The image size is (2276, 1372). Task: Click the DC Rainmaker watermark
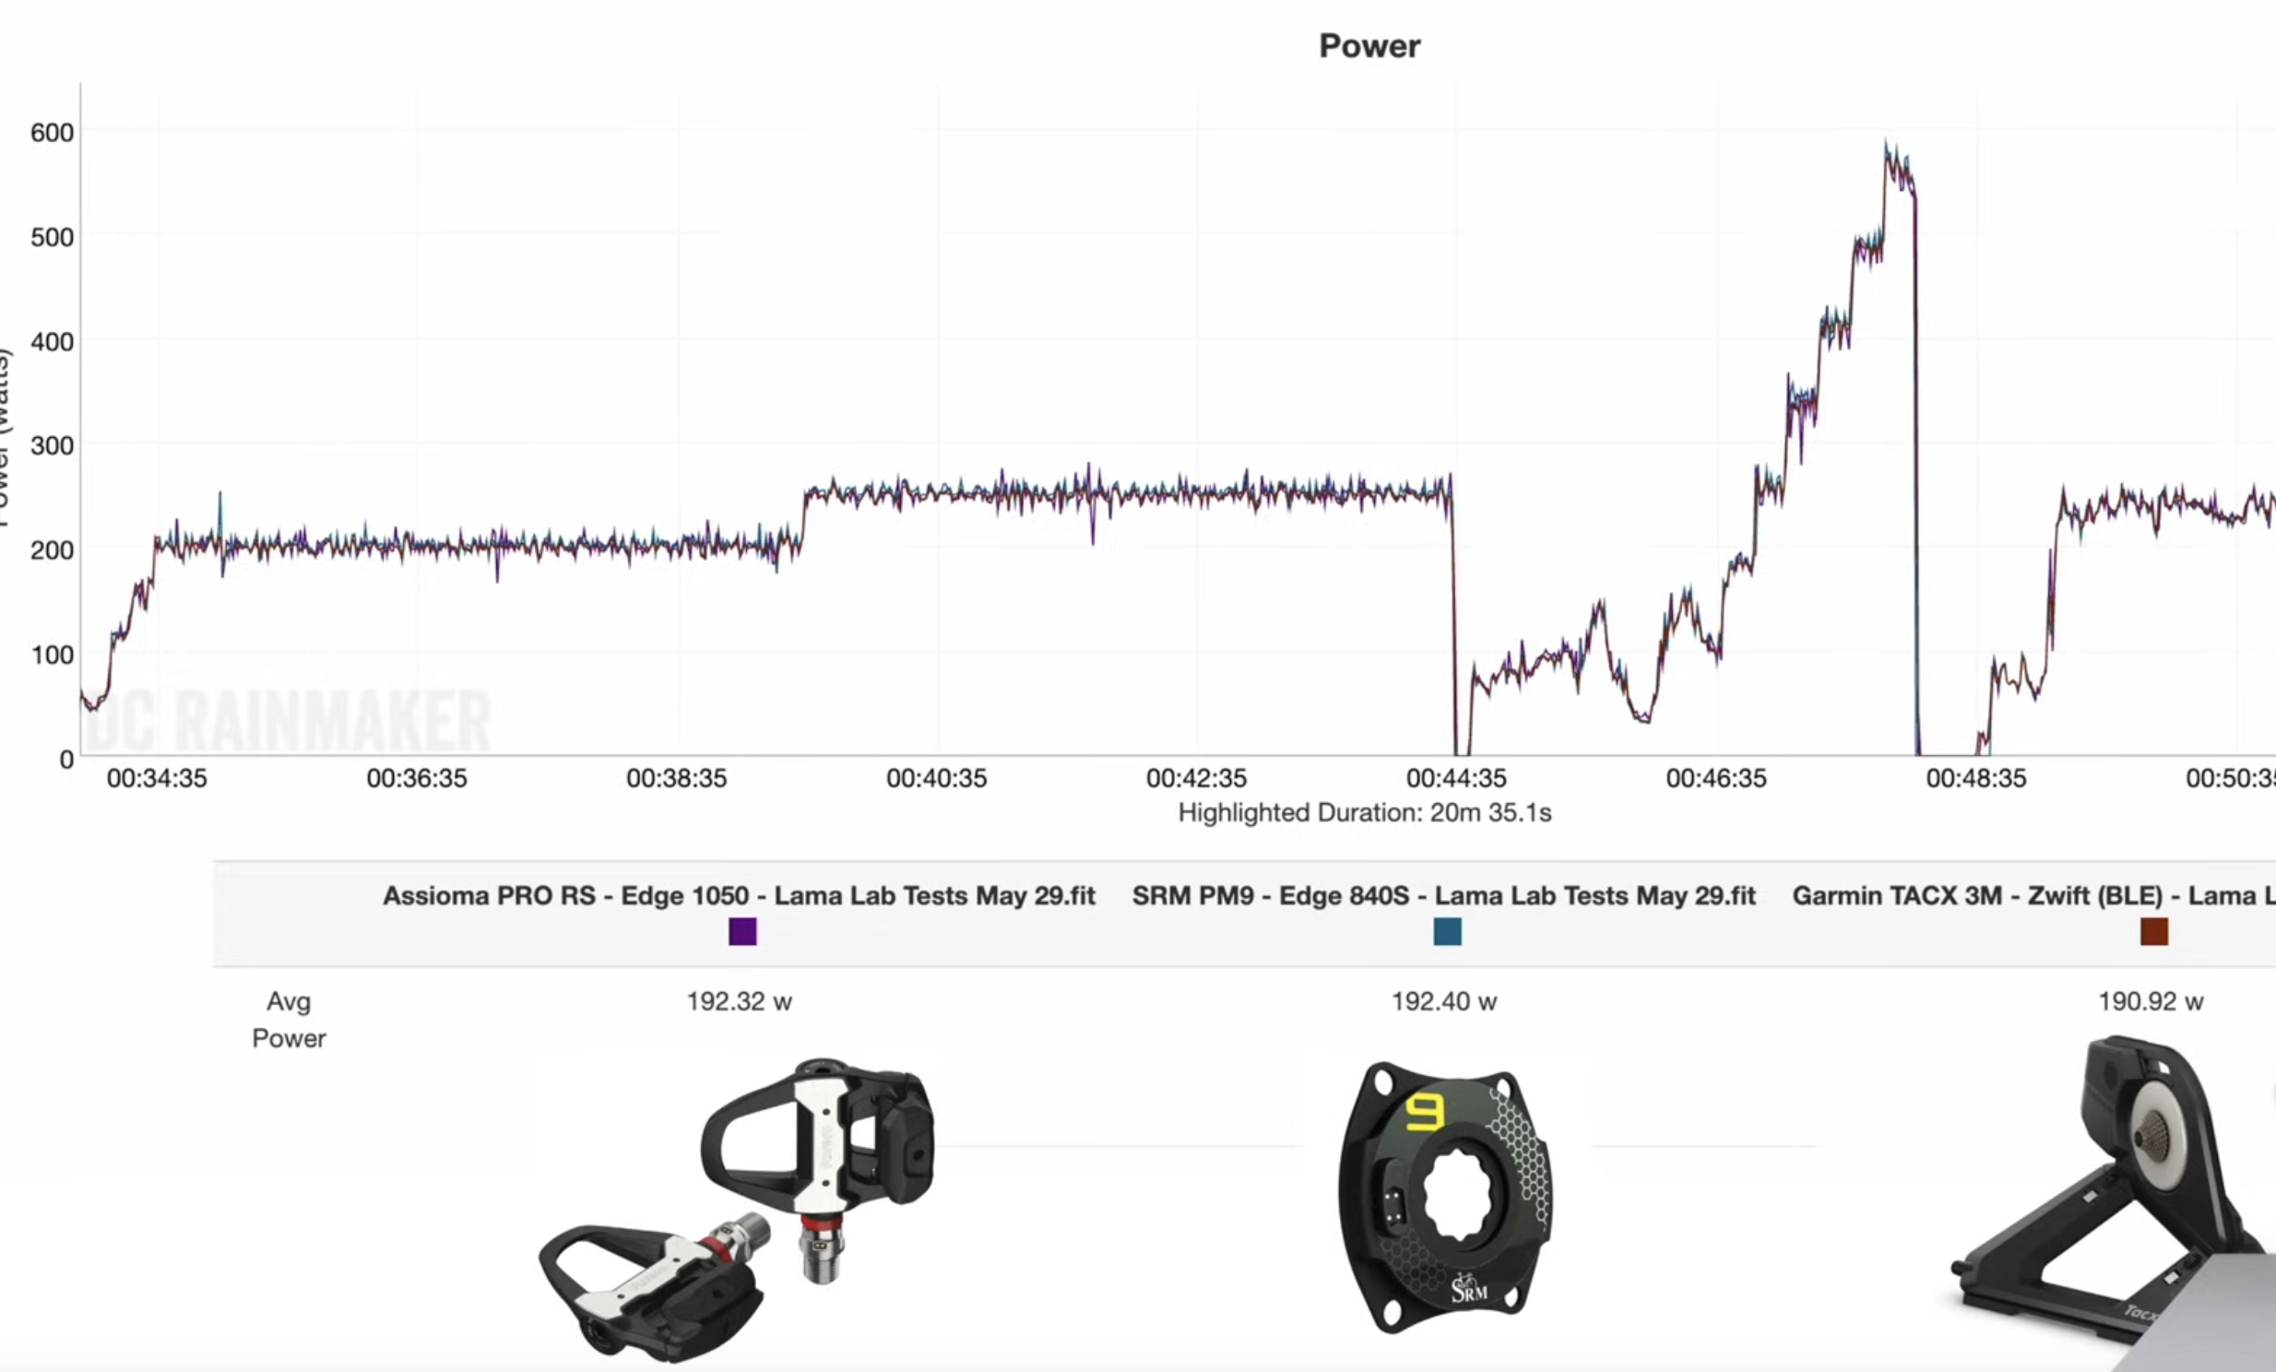pos(289,721)
